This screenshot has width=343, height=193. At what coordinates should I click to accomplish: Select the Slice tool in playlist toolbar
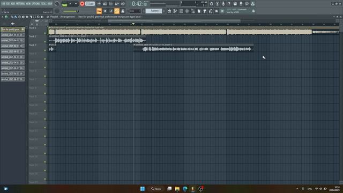31,17
